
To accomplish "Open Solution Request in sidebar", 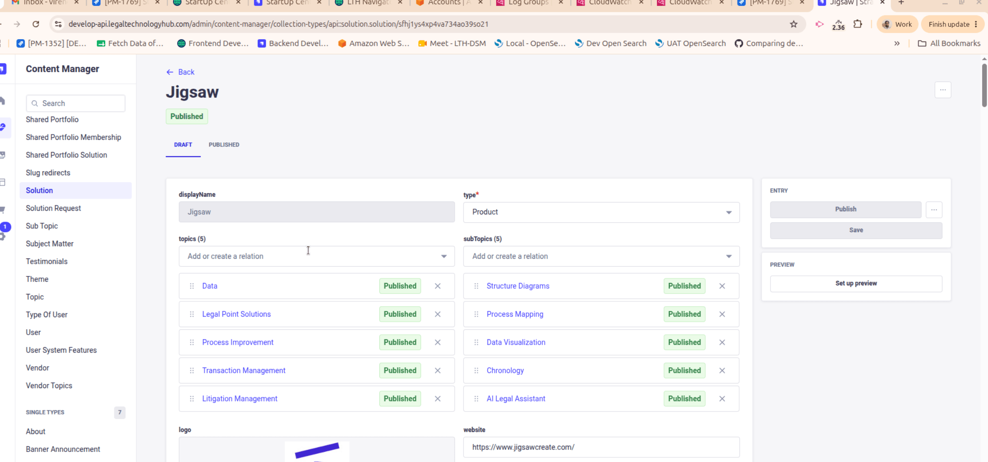I will [53, 208].
